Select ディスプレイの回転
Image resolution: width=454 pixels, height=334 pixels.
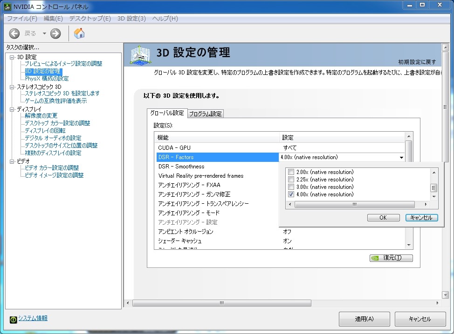(x=45, y=131)
